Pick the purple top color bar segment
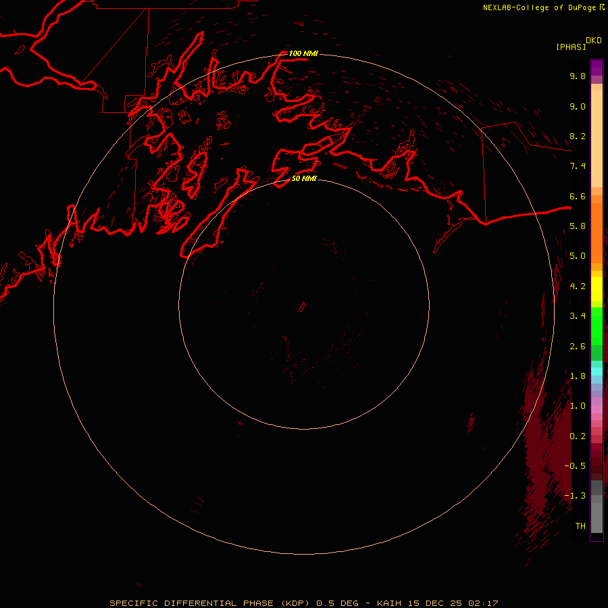 (597, 68)
